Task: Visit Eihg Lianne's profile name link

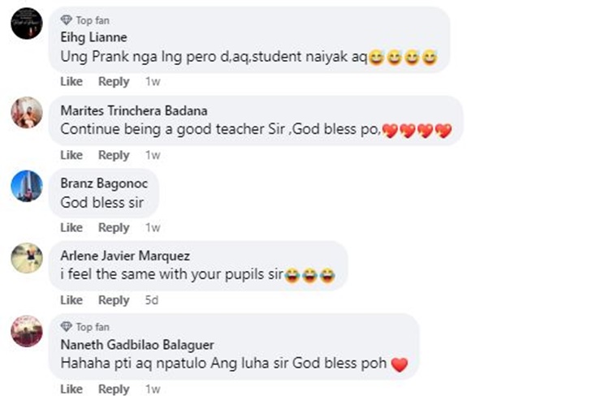Action: (x=93, y=37)
